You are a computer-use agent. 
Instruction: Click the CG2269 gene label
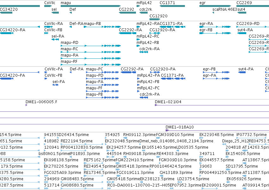[x=244, y=3]
